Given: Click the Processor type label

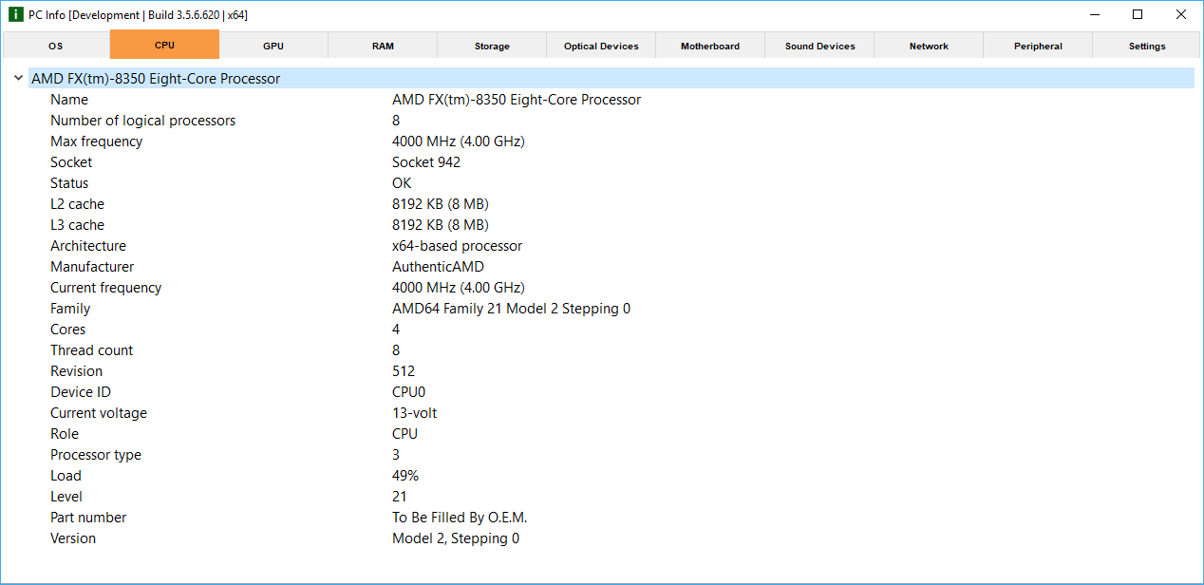Looking at the screenshot, I should tap(96, 455).
